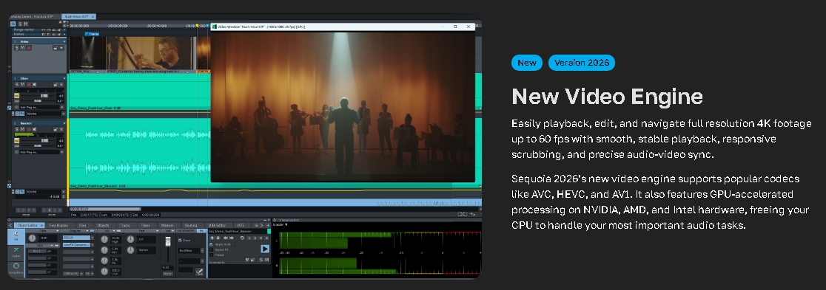Click the New badge
Viewport: 826px width, 290px height.
(x=527, y=63)
